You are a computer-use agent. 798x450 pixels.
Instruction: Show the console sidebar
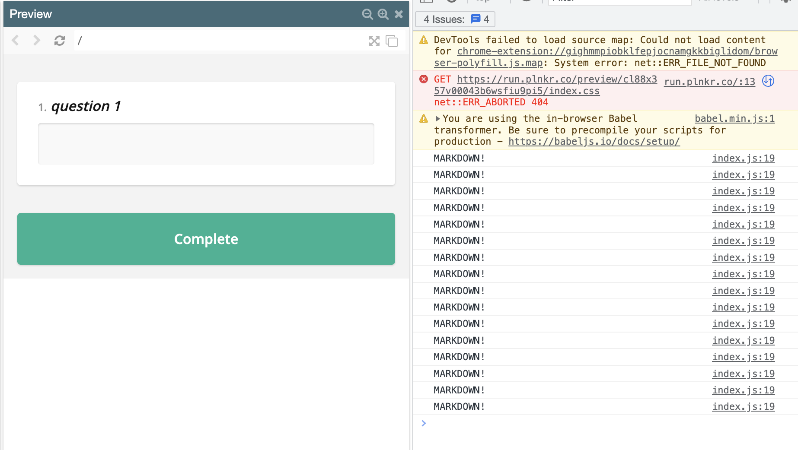pyautogui.click(x=427, y=1)
